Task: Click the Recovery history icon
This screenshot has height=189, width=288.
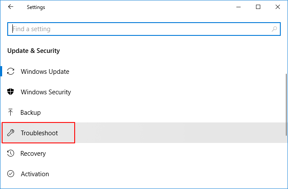Action: 12,154
